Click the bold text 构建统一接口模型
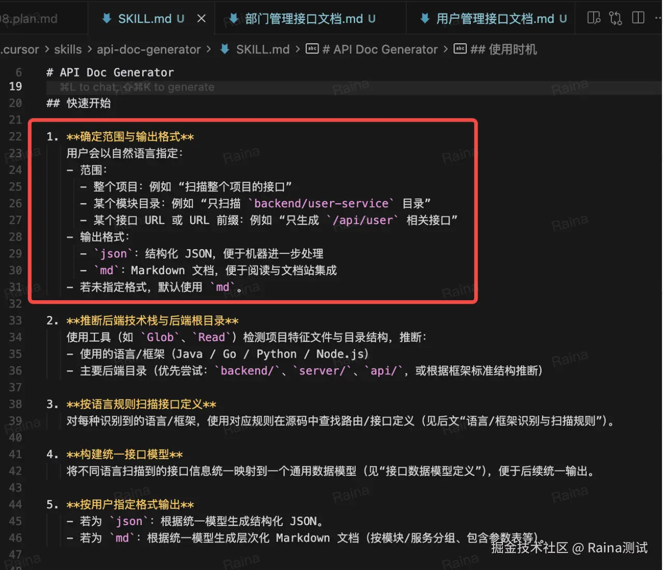Screen dimensions: 663x570 click(x=124, y=455)
